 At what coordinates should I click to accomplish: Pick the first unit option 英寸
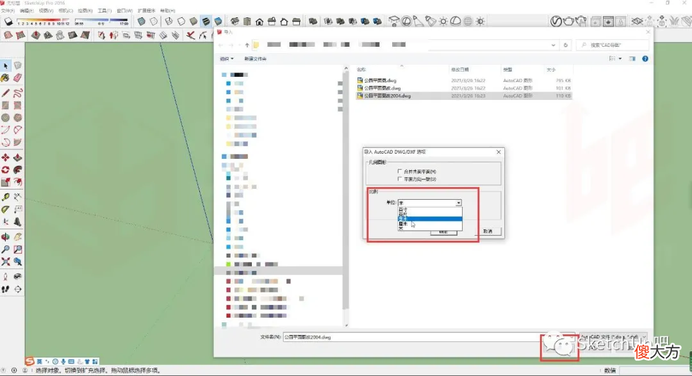[429, 209]
